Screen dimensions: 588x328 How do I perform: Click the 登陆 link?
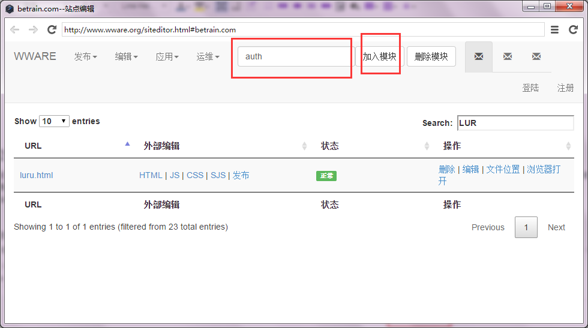(530, 88)
